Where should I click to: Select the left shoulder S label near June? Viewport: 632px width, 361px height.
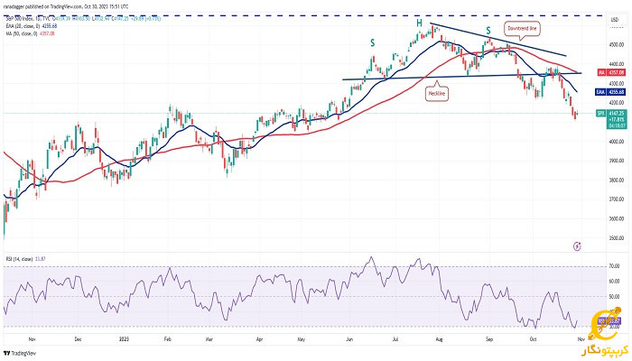(x=372, y=42)
